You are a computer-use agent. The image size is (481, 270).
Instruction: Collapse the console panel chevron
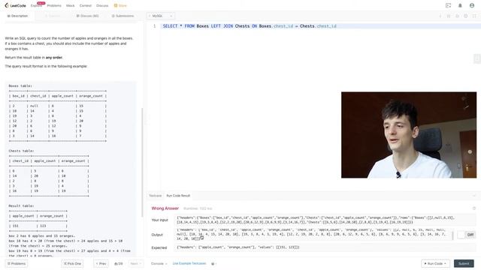[x=474, y=196]
